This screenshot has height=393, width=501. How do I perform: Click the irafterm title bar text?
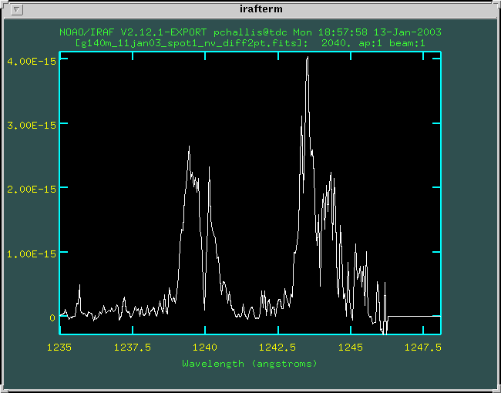(261, 9)
